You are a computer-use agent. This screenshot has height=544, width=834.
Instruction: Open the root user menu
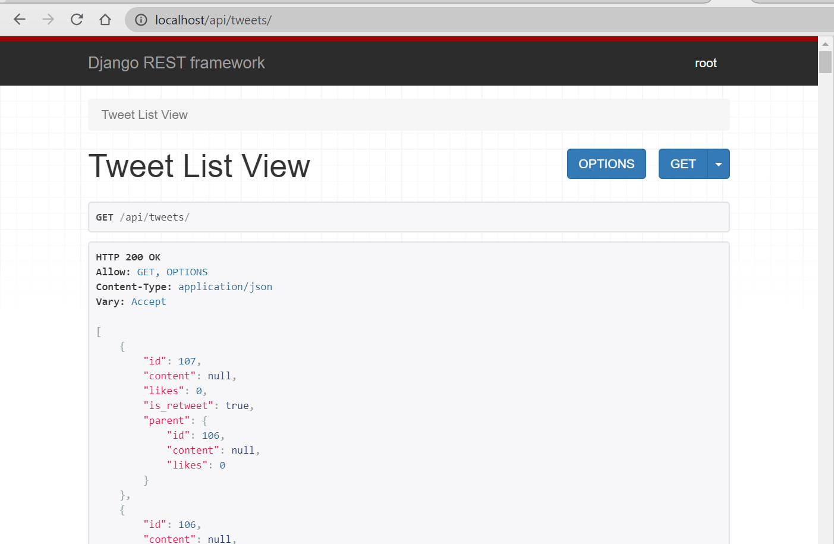click(x=706, y=63)
